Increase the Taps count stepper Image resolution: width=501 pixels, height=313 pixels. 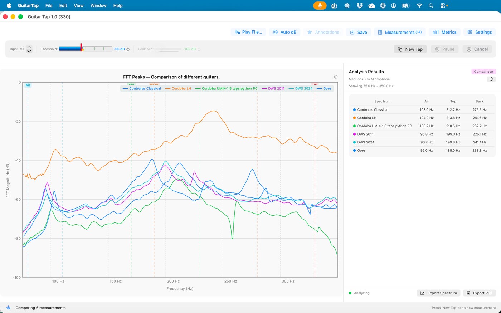pos(29,47)
